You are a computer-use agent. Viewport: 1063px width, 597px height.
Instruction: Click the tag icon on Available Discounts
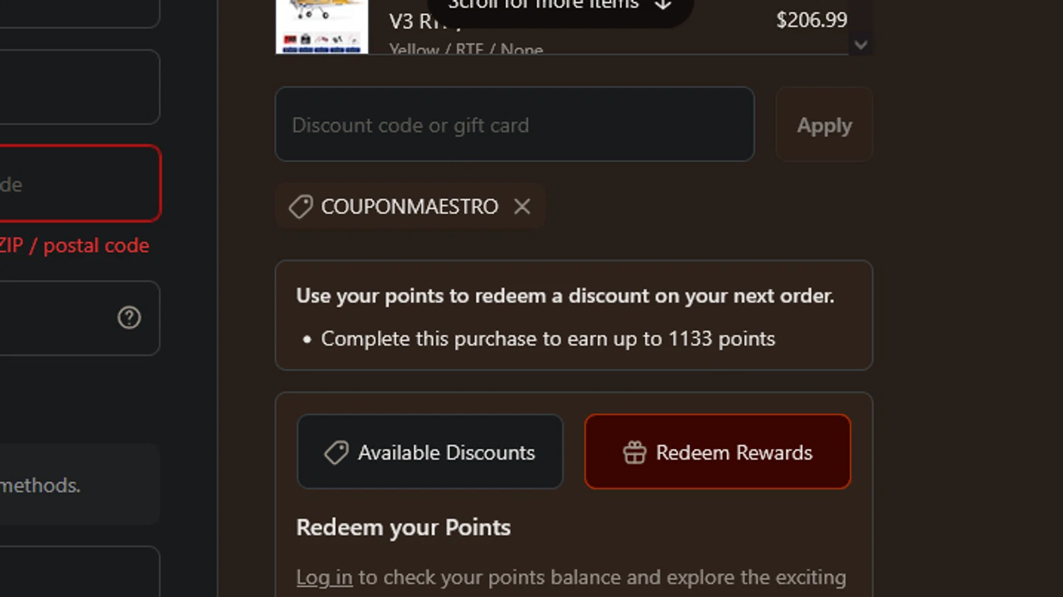[x=337, y=453]
